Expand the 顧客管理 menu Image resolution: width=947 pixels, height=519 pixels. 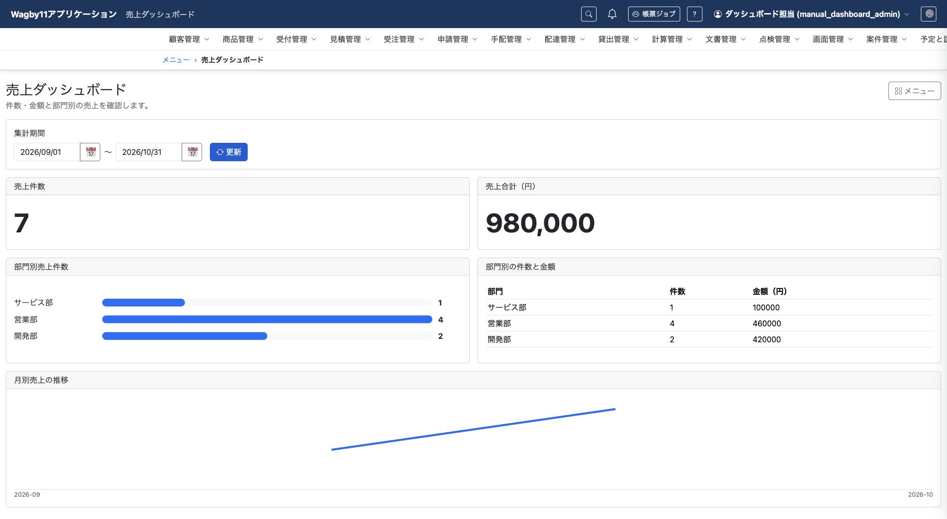tap(189, 39)
